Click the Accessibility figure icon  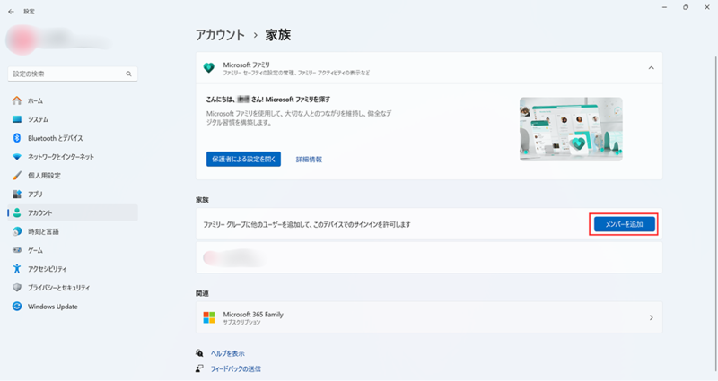coord(17,269)
